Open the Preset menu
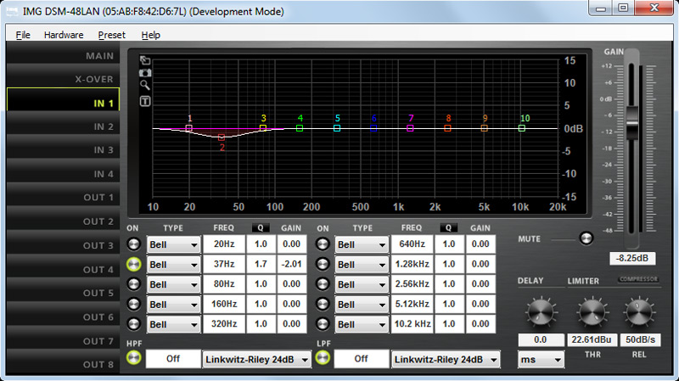679x381 pixels. coord(111,35)
